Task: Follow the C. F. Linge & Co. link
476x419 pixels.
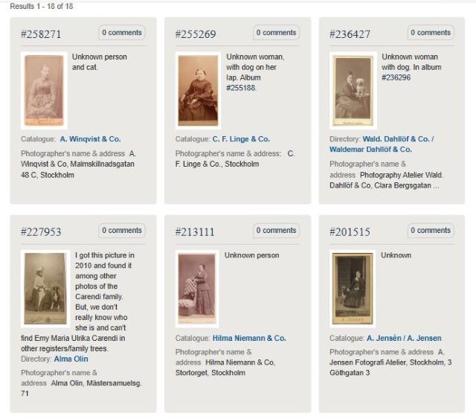Action: (x=241, y=139)
